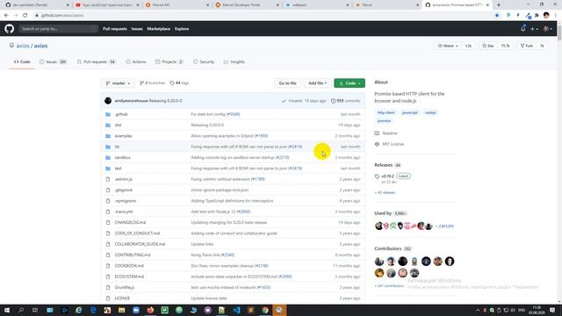Click the Go to file button
This screenshot has height=316, width=562.
287,83
